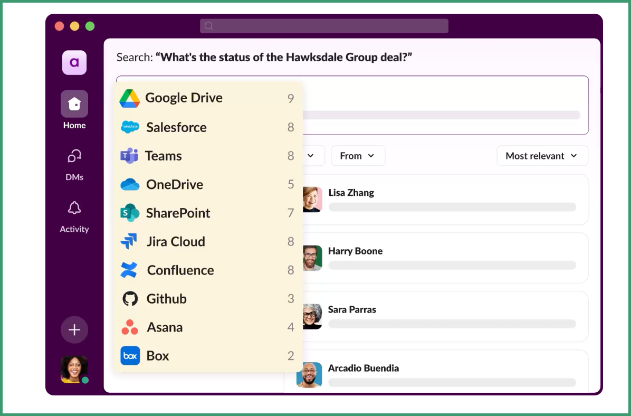Click the OneDrive result count 5
Screen dimensions: 631x416
pyautogui.click(x=291, y=184)
